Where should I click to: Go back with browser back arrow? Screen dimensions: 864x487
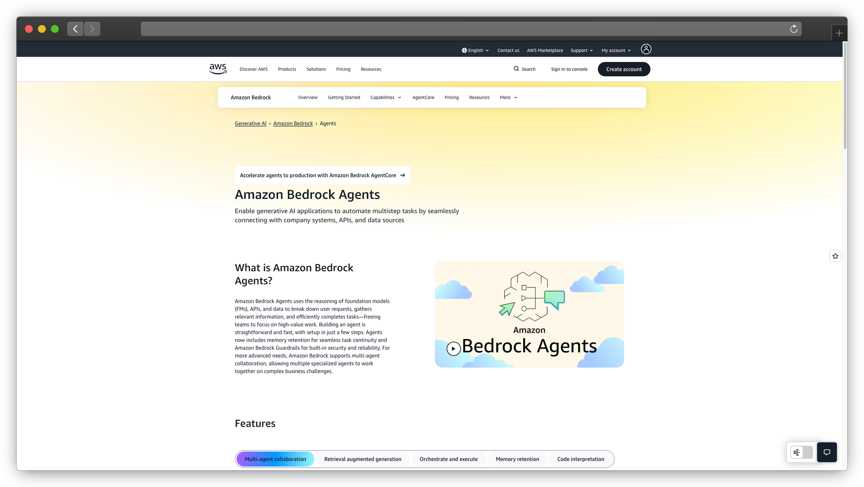(x=75, y=29)
